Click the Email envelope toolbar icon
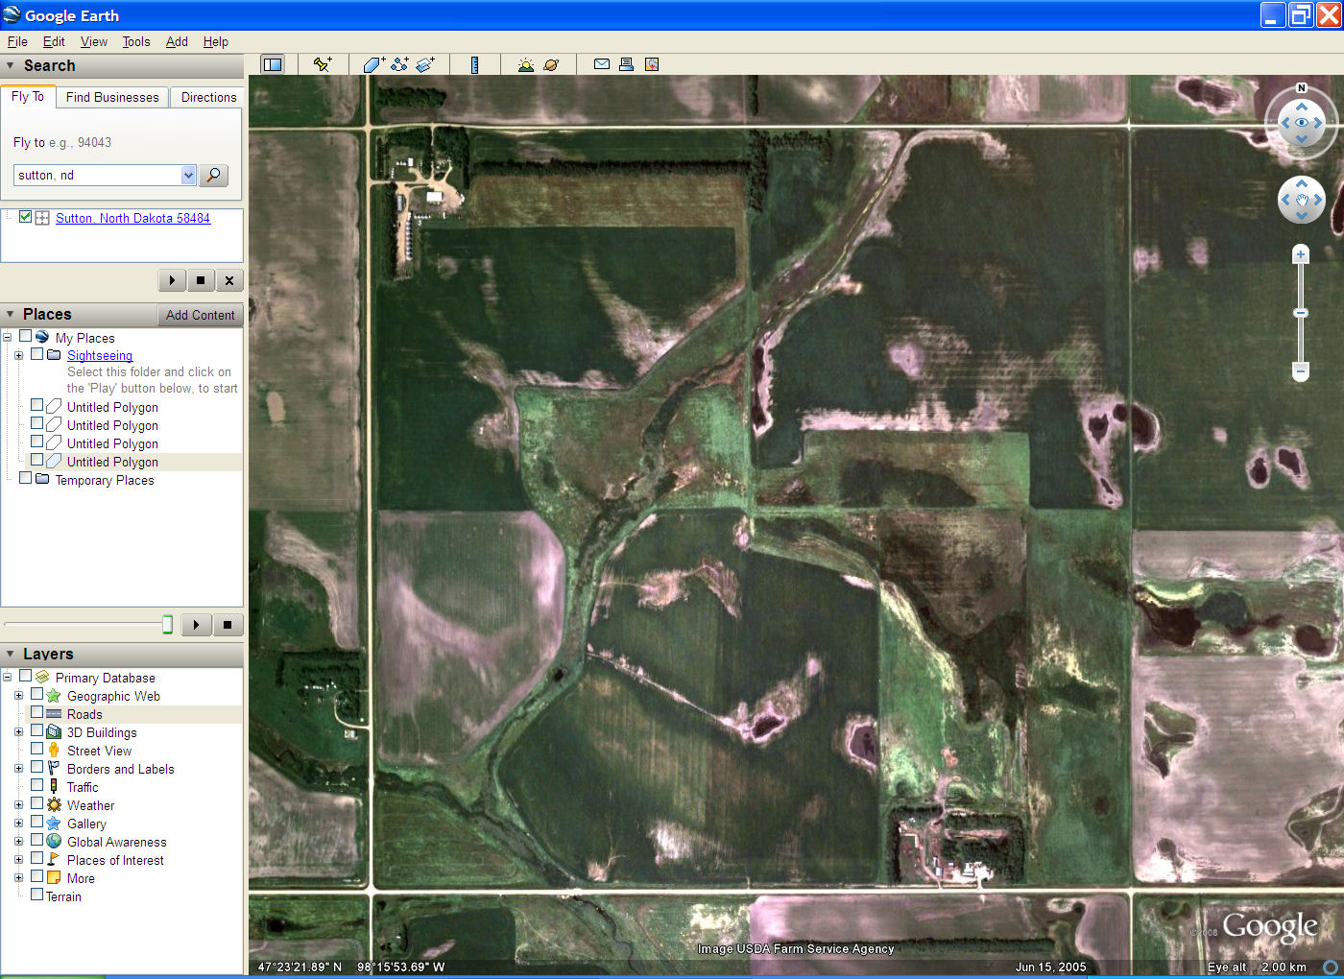Viewport: 1344px width, 979px height. [x=602, y=64]
